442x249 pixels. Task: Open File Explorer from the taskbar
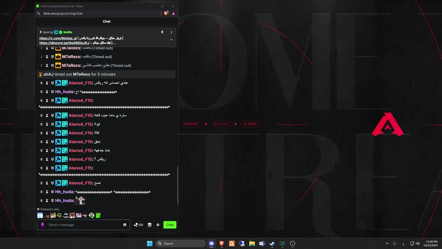[x=252, y=243]
